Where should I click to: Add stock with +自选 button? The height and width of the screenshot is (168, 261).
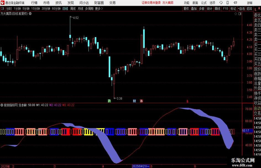(x=241, y=9)
